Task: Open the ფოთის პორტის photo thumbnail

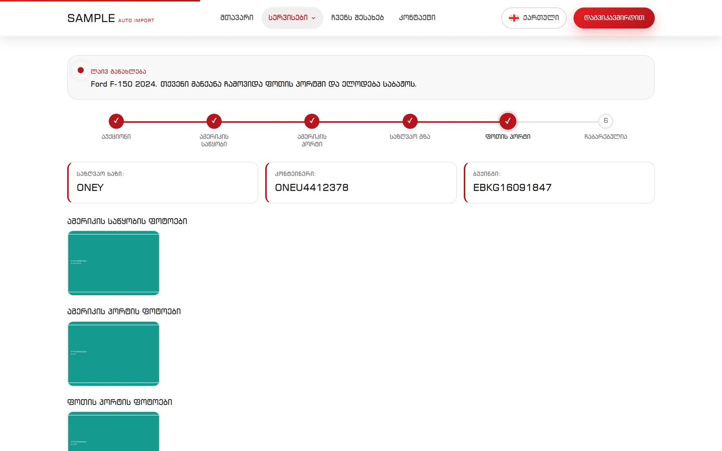Action: point(114,432)
